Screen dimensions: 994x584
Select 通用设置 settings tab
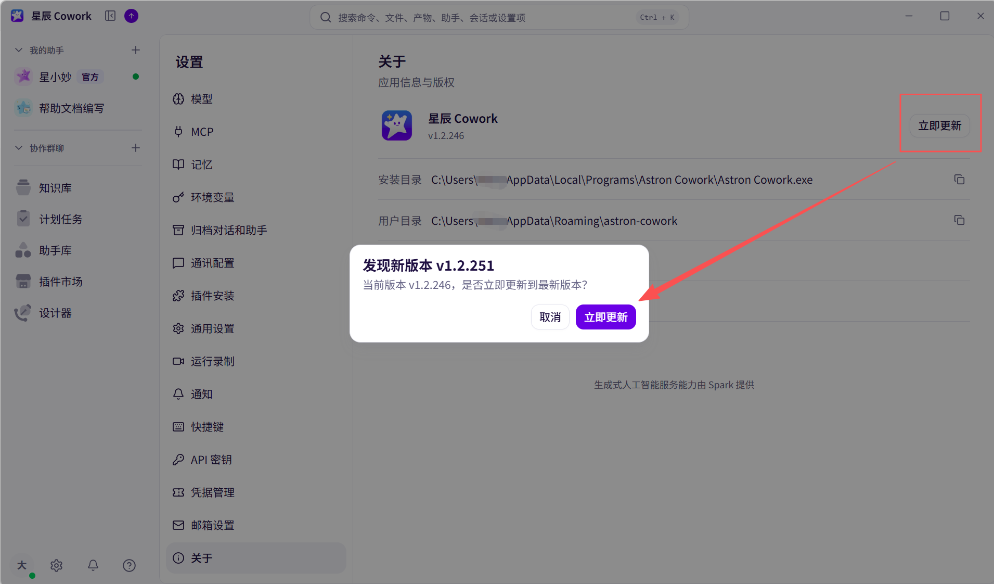[256, 328]
